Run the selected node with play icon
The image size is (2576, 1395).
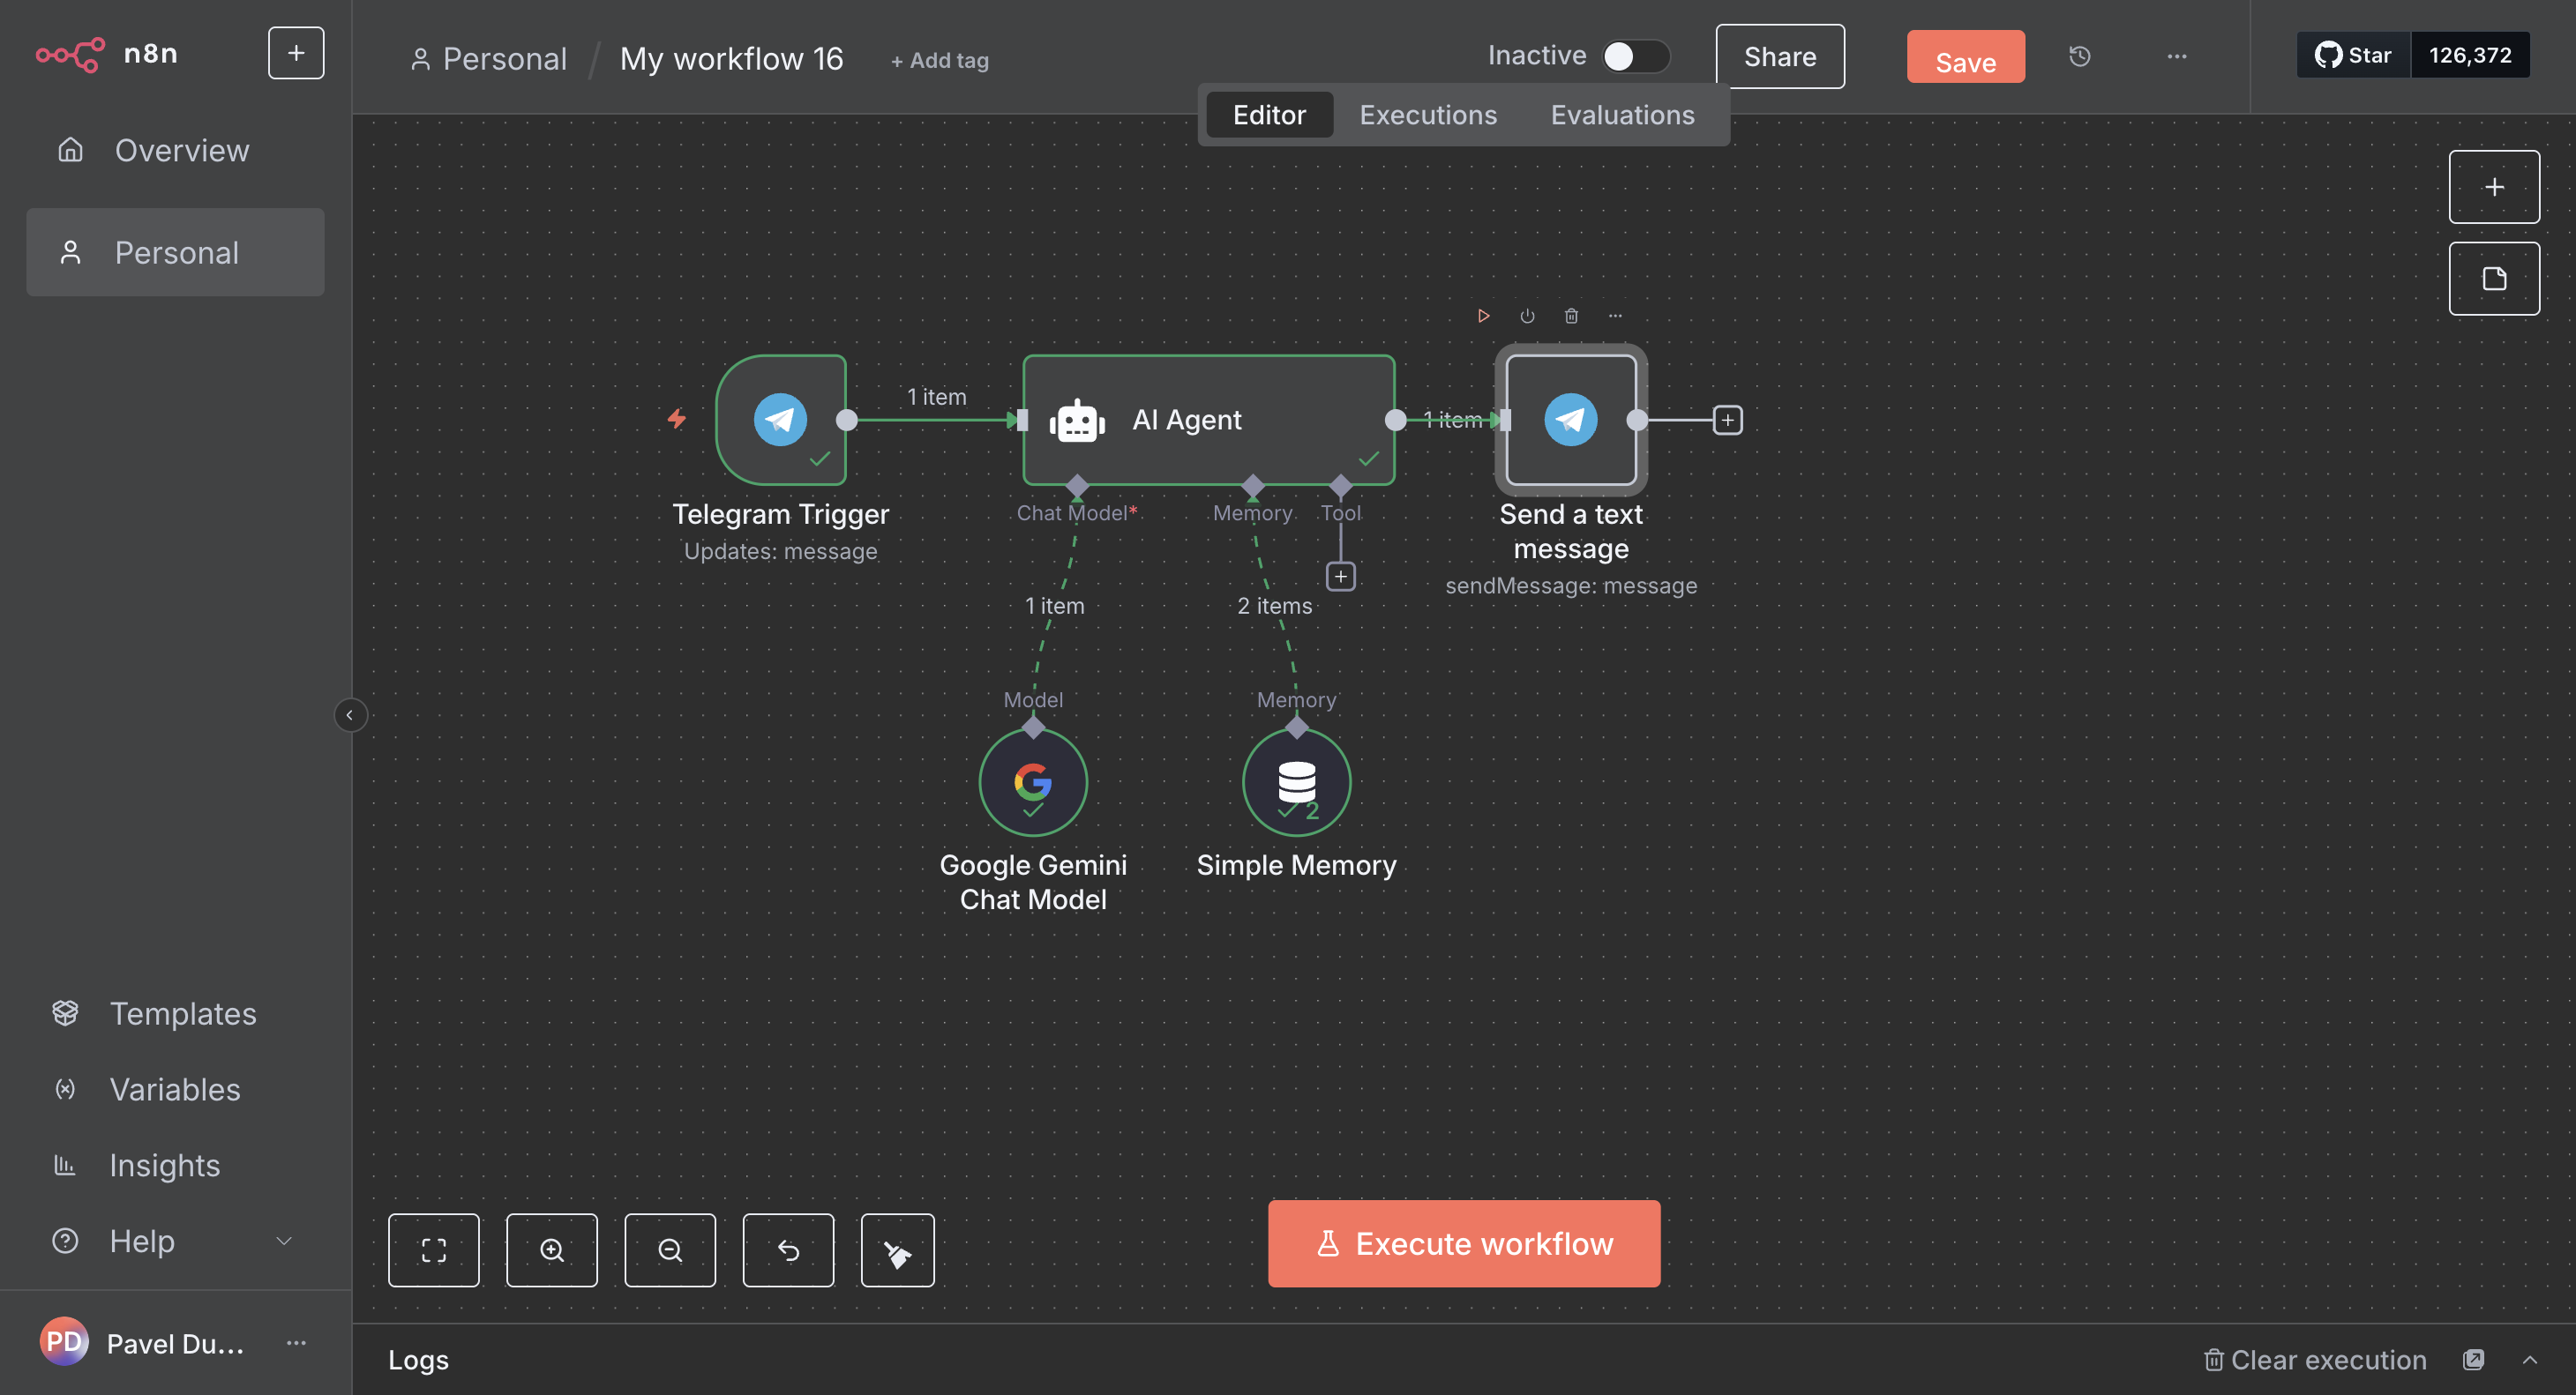point(1483,316)
